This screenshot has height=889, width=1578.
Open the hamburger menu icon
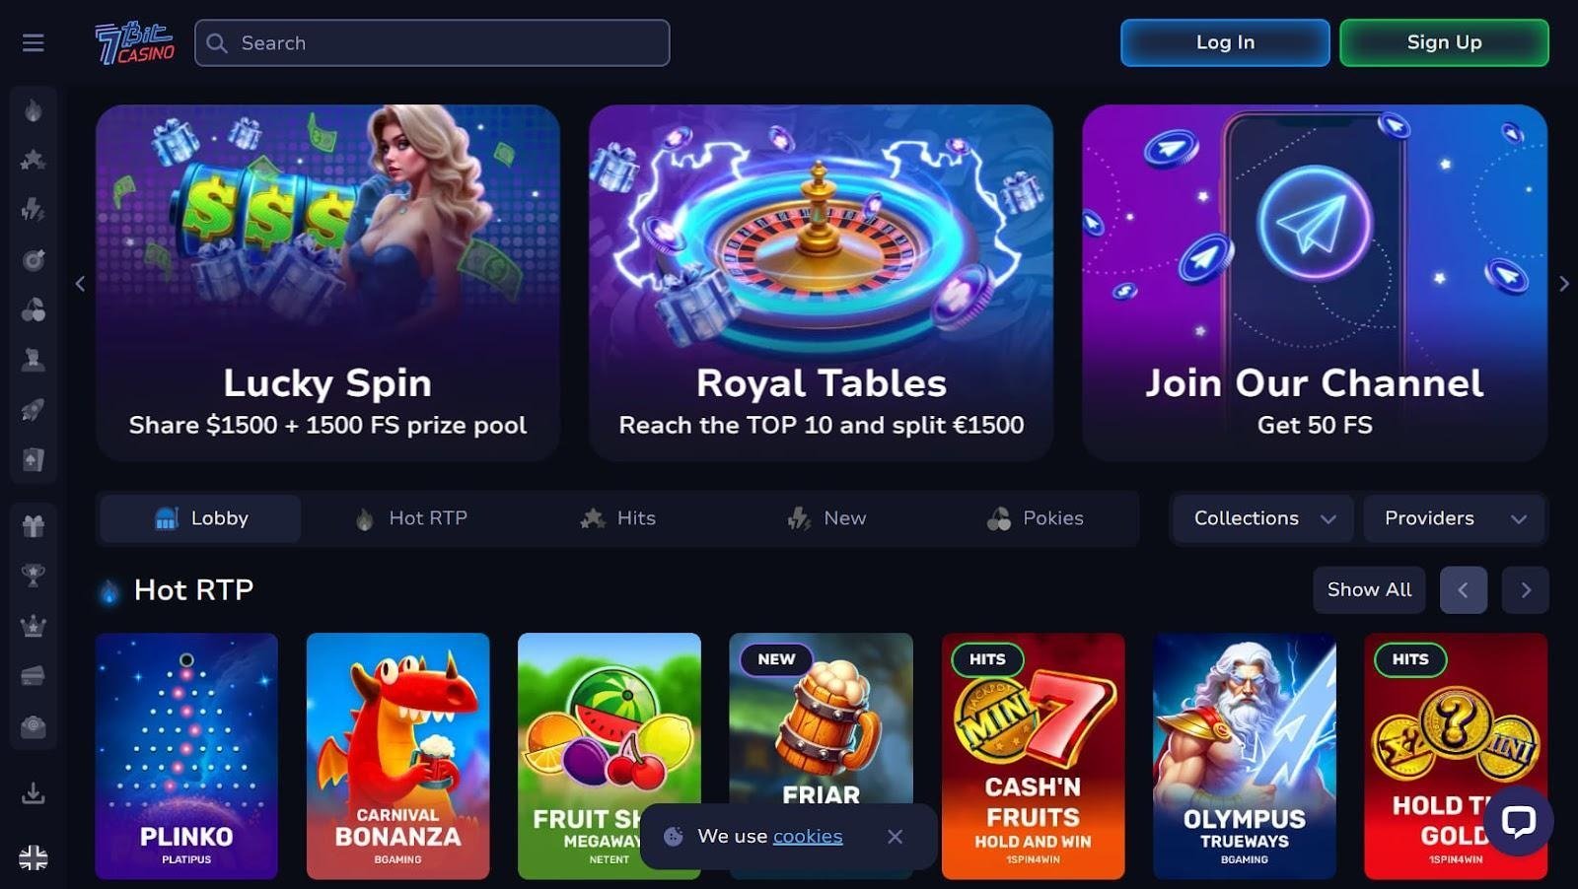(x=34, y=43)
